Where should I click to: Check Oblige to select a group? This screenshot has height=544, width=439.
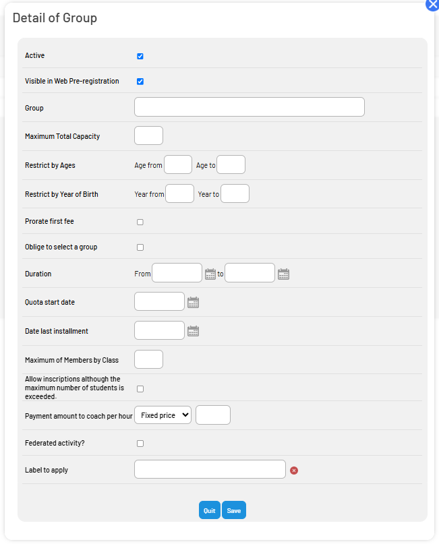tap(140, 247)
